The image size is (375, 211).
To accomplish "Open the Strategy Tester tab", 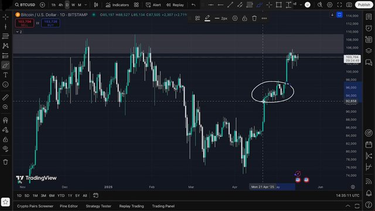I will coord(98,206).
